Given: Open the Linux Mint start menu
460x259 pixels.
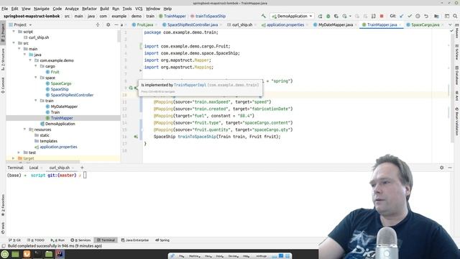Looking at the screenshot, I should pos(5,254).
